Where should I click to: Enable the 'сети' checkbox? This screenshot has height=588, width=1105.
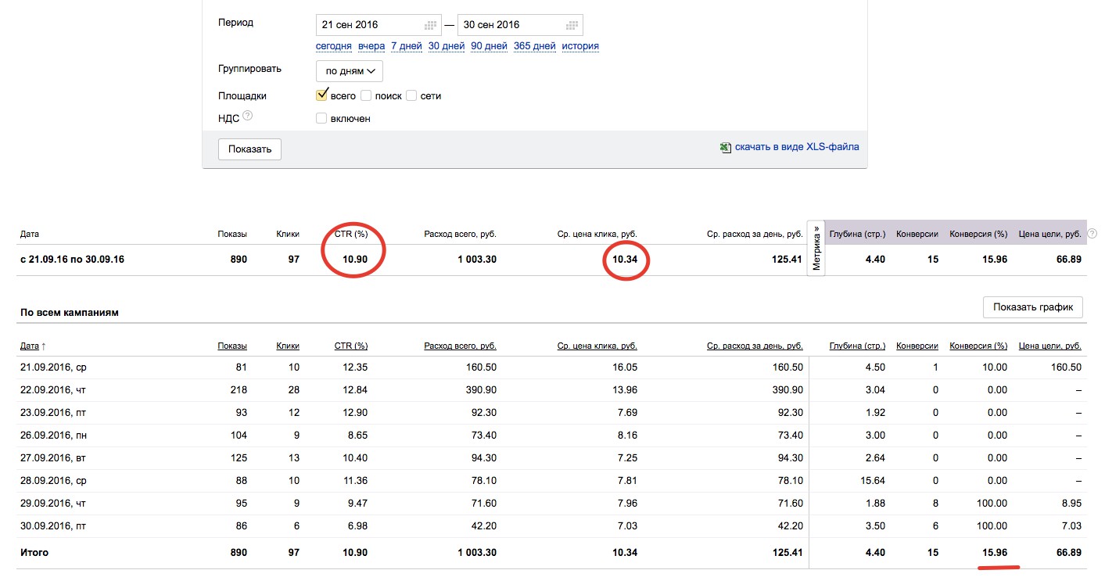[411, 95]
